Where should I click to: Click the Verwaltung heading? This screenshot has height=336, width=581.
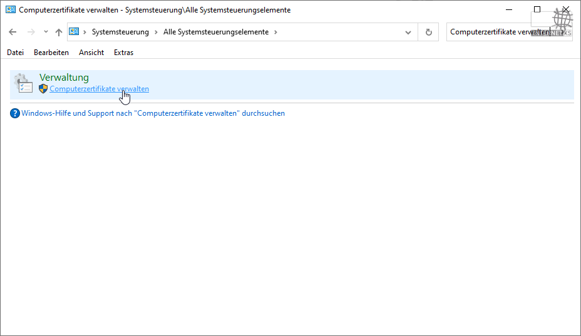[64, 78]
